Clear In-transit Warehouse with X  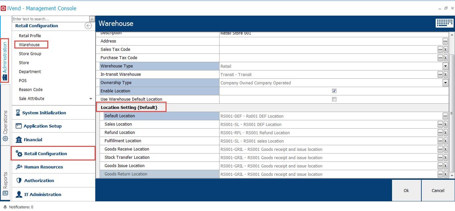coord(446,74)
